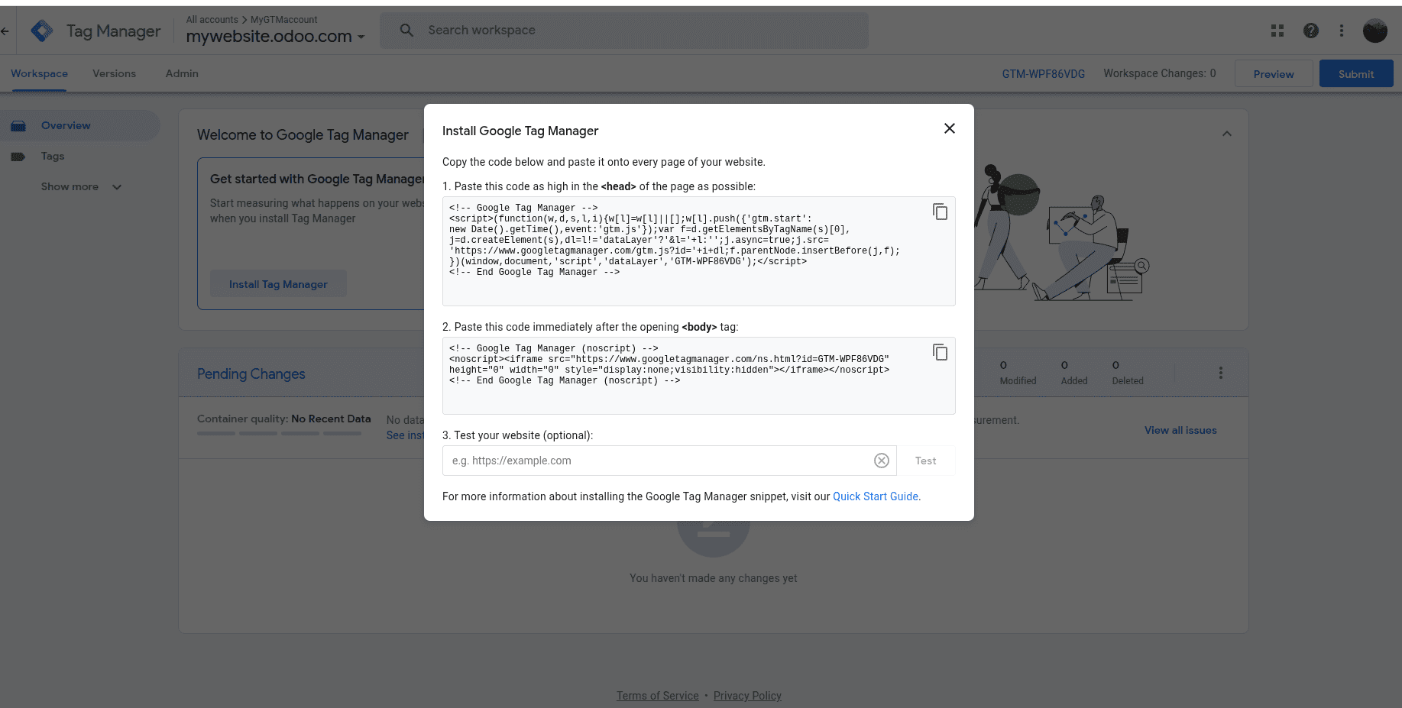Click the search magnifier icon
The width and height of the screenshot is (1402, 708).
pyautogui.click(x=406, y=31)
